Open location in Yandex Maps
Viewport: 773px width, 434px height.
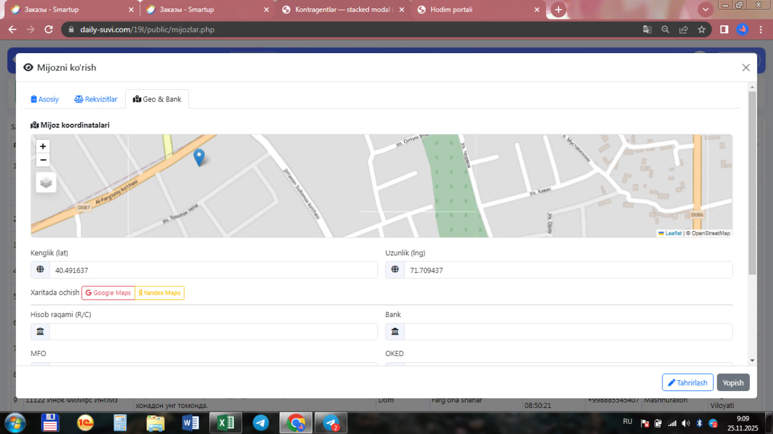pyautogui.click(x=159, y=293)
